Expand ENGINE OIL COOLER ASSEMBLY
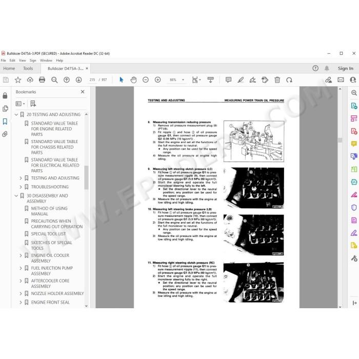 point(21,255)
